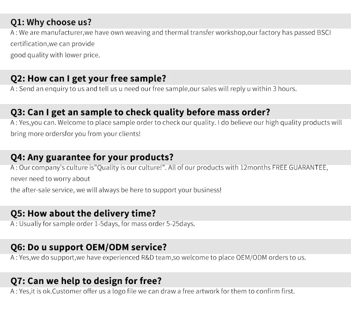Click the "Q1: Why choose us?" heading
This screenshot has height=314, width=351.
point(51,22)
